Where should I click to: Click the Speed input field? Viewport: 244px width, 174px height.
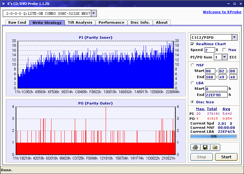click(209, 50)
